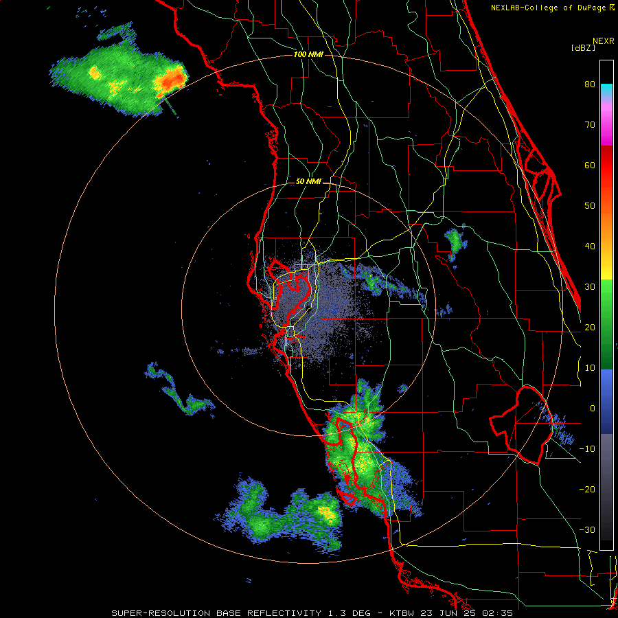The image size is (618, 618).
Task: Click the green 20 dBZ band in color bar
Action: pos(606,328)
